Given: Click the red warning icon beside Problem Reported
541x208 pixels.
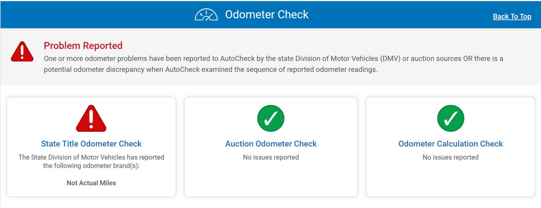Looking at the screenshot, I should [x=22, y=52].
